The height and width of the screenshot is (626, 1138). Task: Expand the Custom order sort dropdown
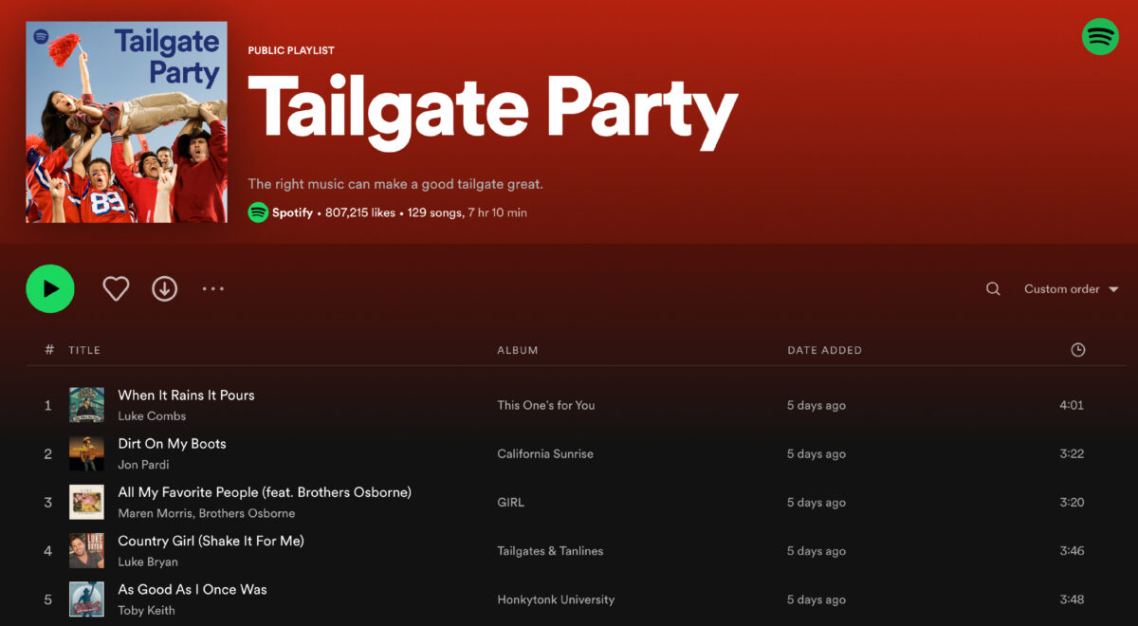(x=1071, y=289)
